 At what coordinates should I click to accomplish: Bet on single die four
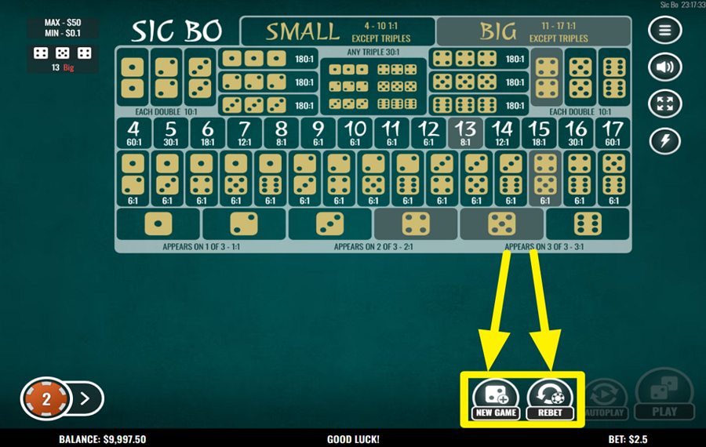(x=416, y=223)
